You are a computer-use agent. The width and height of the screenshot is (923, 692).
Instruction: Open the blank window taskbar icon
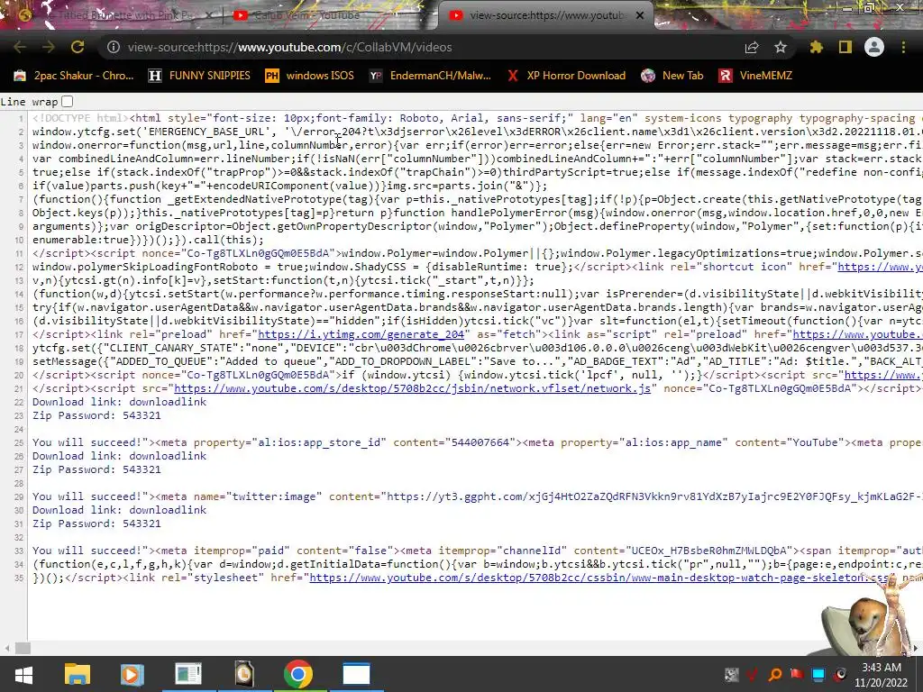click(x=356, y=674)
